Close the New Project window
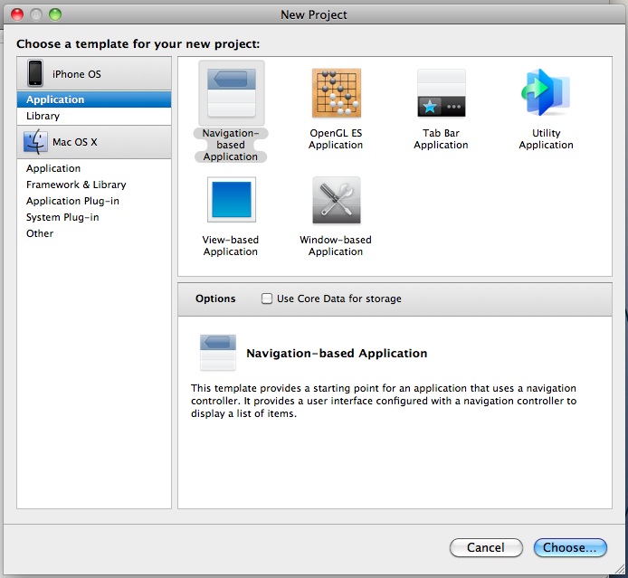This screenshot has width=628, height=578. coord(17,14)
